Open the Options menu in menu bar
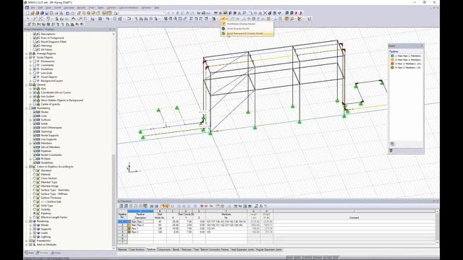 [111, 8]
